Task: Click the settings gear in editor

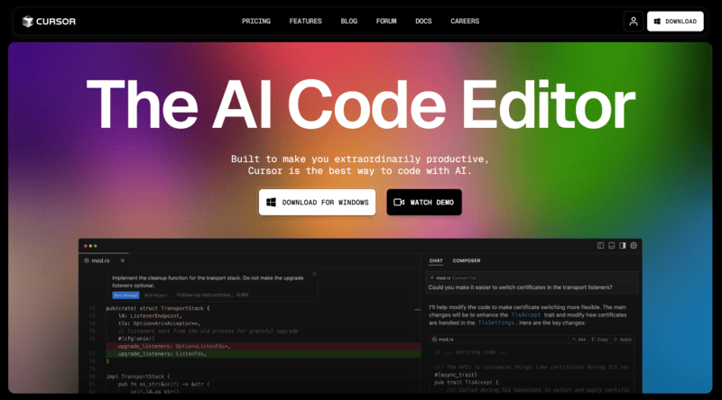Action: pyautogui.click(x=634, y=245)
